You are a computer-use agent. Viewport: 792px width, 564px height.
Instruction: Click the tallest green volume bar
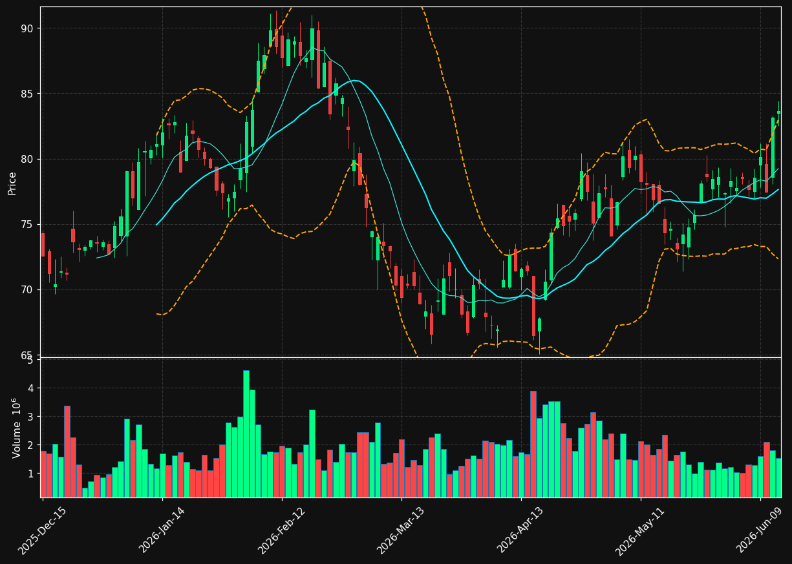coord(246,433)
